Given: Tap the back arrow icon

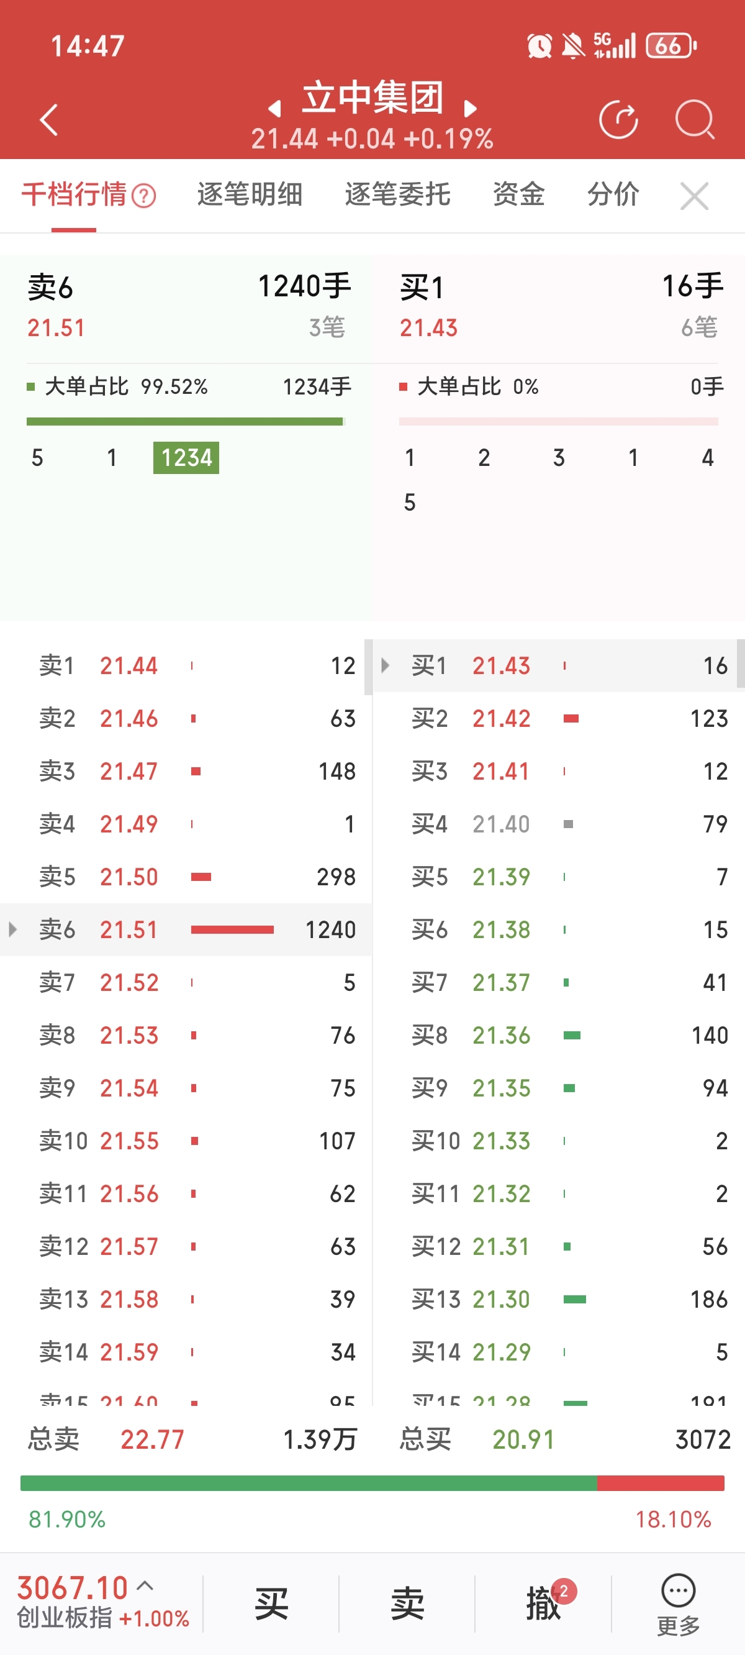Looking at the screenshot, I should pyautogui.click(x=49, y=120).
